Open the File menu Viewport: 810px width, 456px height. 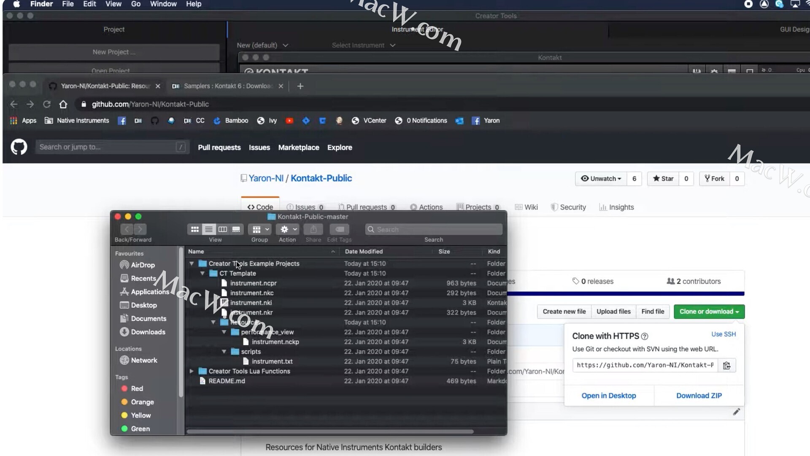tap(68, 4)
